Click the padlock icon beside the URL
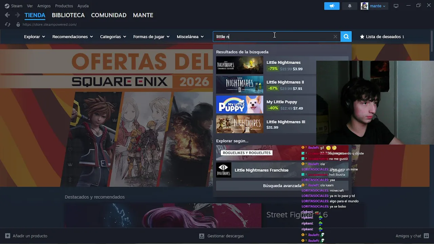The height and width of the screenshot is (244, 434). 18,24
